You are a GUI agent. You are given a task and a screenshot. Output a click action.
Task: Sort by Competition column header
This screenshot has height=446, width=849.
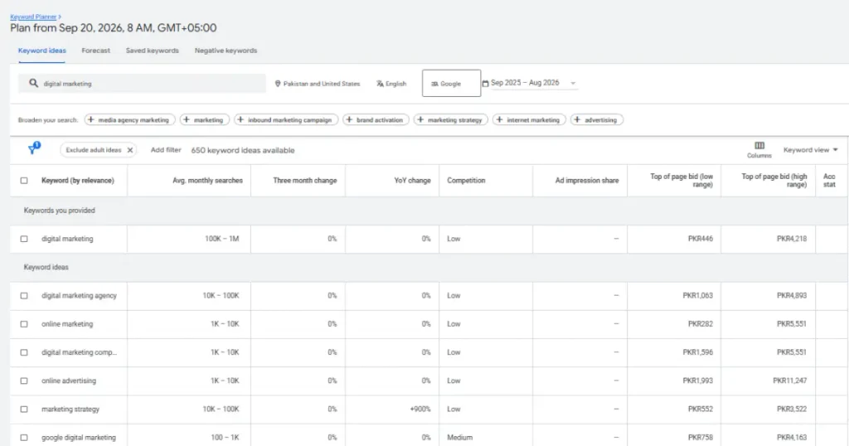click(x=466, y=180)
